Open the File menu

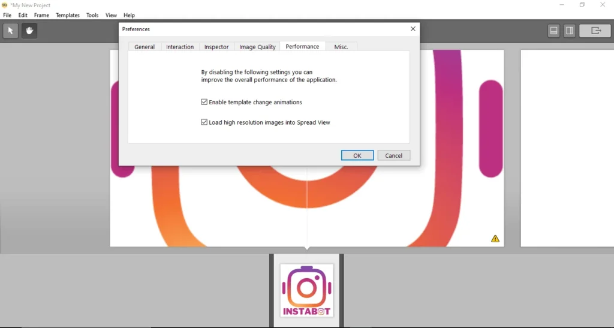[x=7, y=15]
